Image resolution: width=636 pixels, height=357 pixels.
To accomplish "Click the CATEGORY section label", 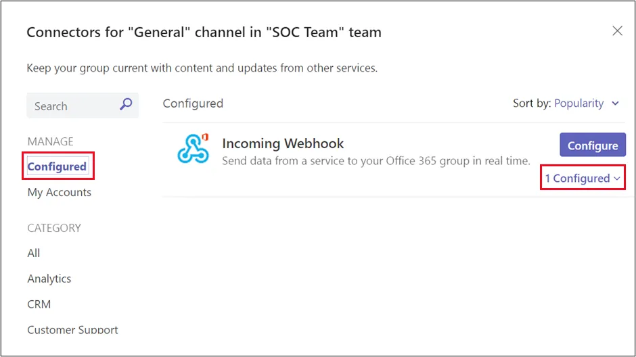I will [x=54, y=228].
